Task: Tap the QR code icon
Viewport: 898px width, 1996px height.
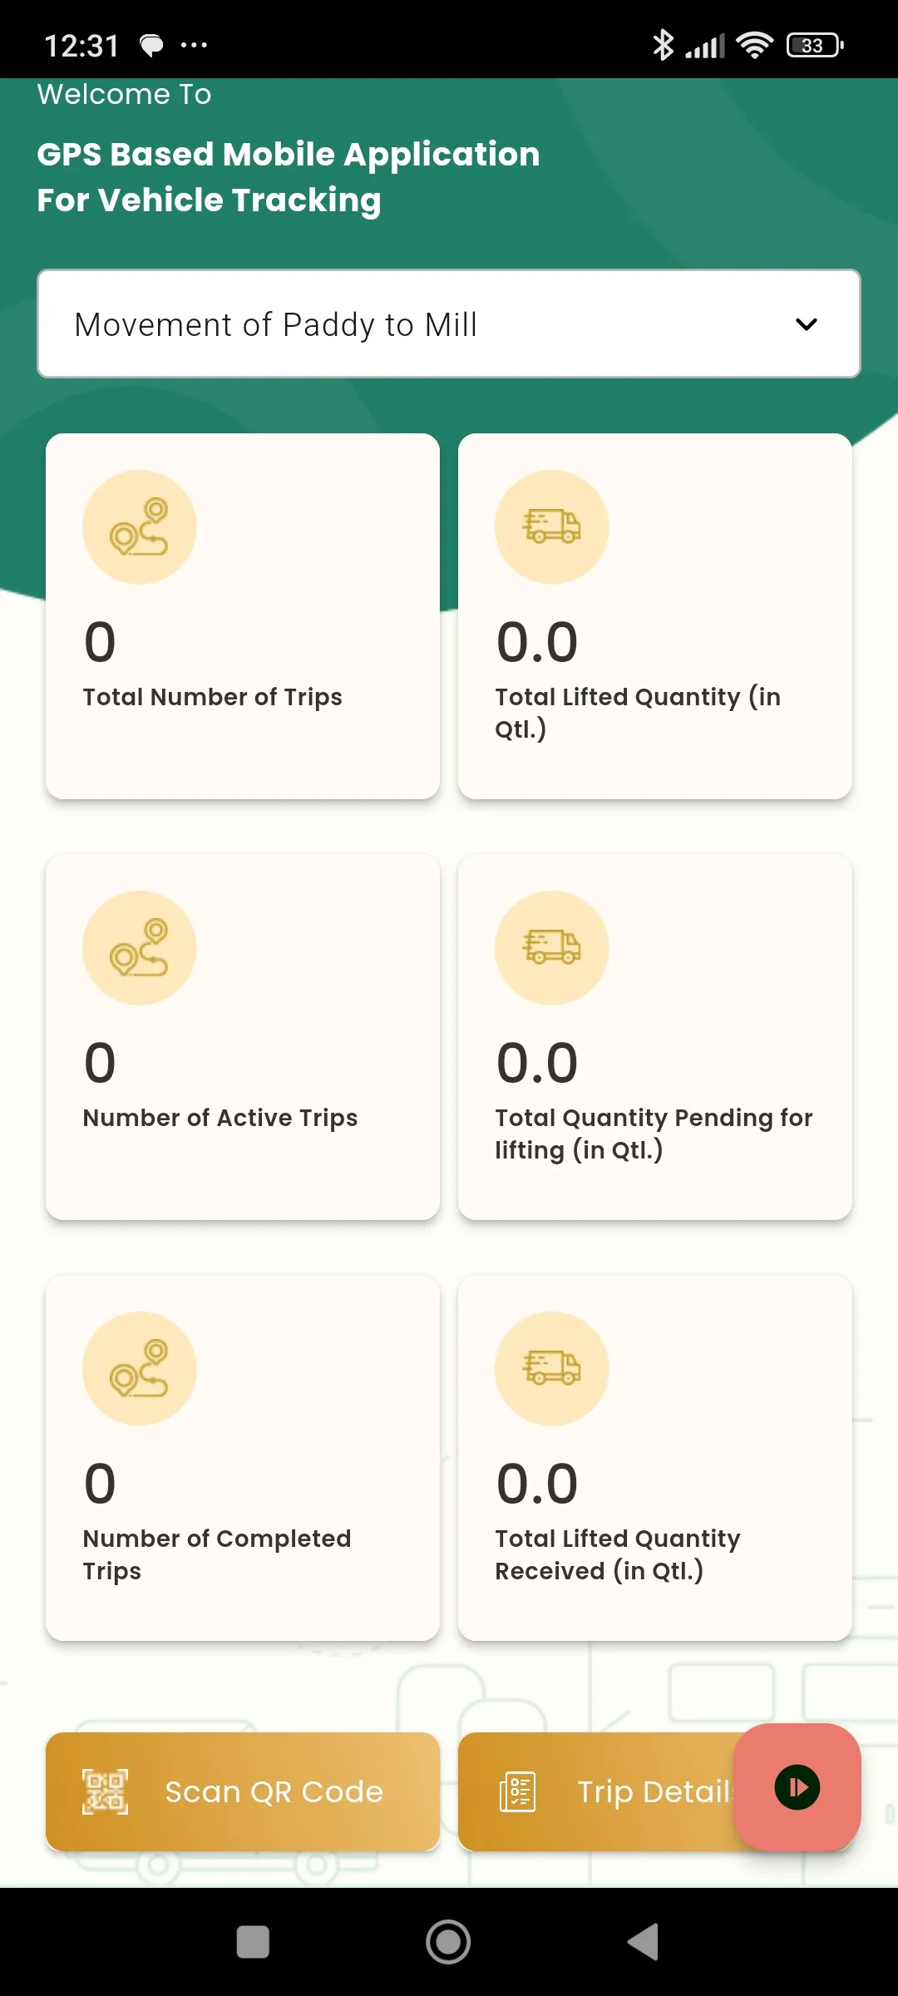Action: (105, 1791)
